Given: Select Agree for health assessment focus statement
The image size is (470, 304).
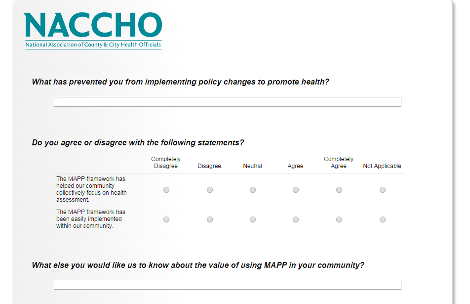Looking at the screenshot, I should pos(296,190).
